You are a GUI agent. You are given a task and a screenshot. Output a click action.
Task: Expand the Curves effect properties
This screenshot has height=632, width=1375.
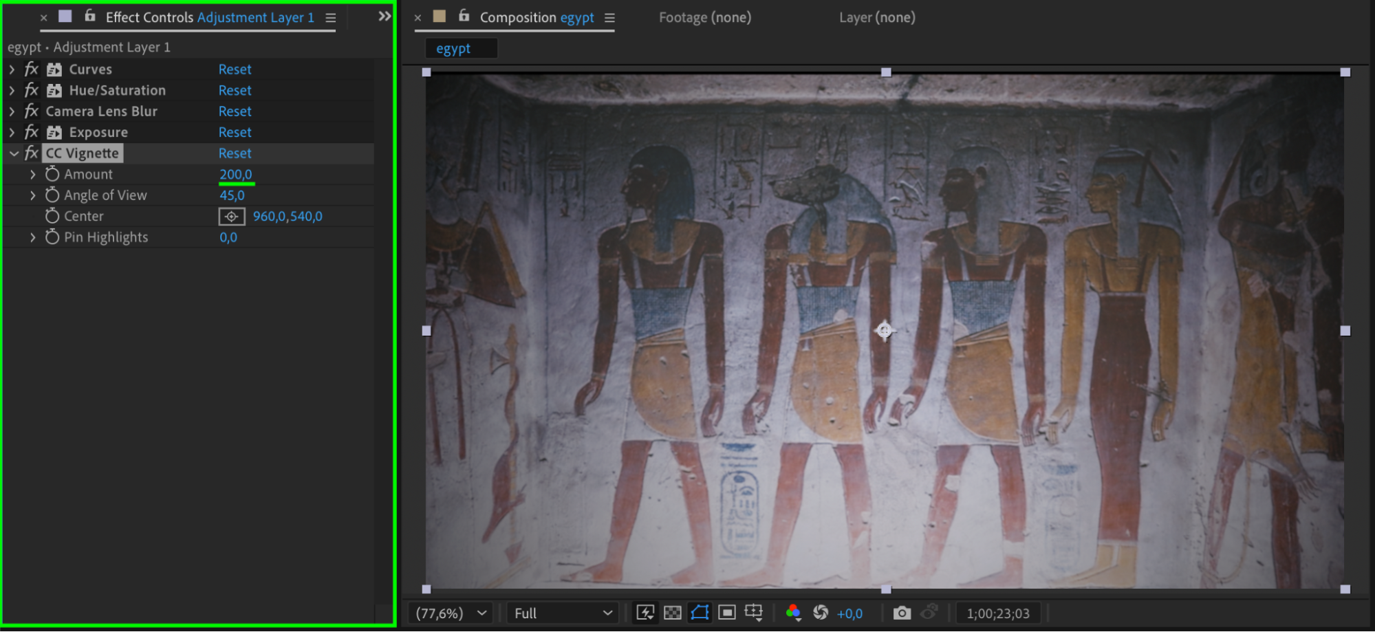(12, 69)
